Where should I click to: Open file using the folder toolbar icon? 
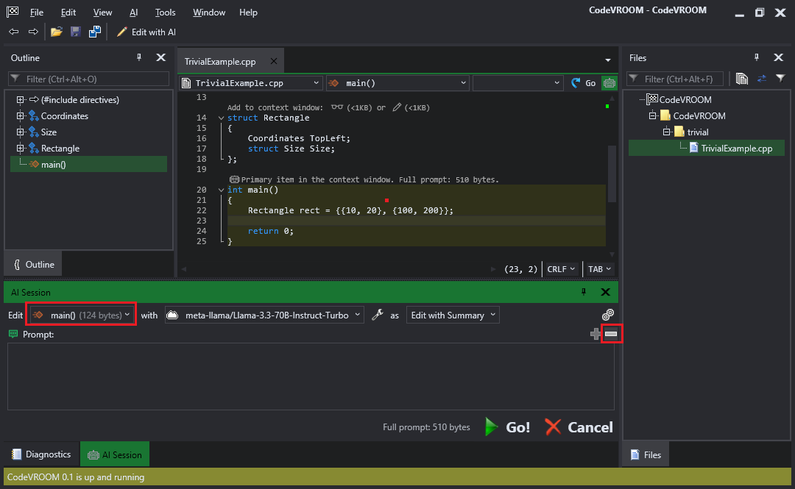[56, 32]
